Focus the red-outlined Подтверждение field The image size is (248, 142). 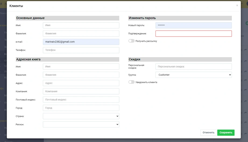[x=193, y=34]
